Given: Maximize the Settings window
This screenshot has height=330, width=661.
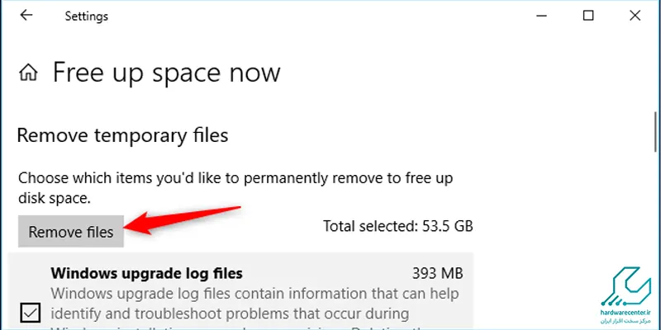Looking at the screenshot, I should point(588,16).
